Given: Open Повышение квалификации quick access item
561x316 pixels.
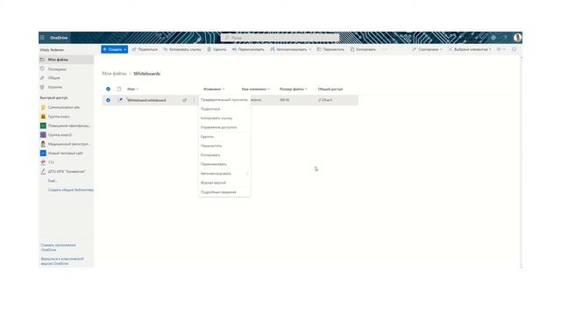Looking at the screenshot, I should click(x=67, y=126).
